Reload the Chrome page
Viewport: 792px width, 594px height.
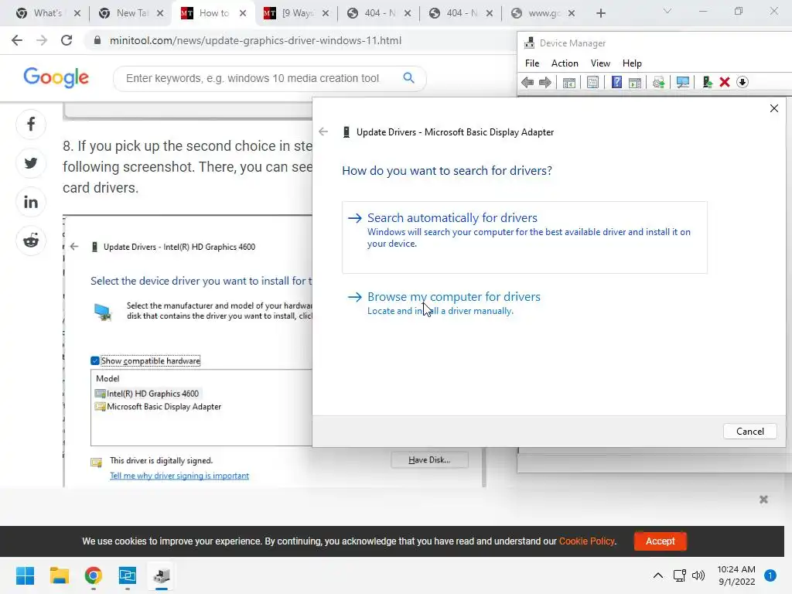[67, 40]
